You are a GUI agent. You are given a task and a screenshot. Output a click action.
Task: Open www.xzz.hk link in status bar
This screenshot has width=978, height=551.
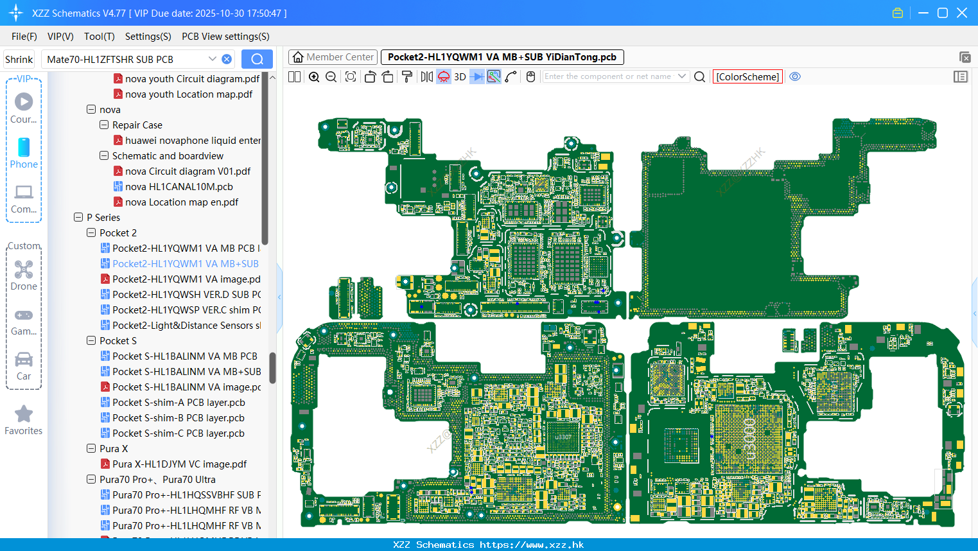click(x=532, y=545)
